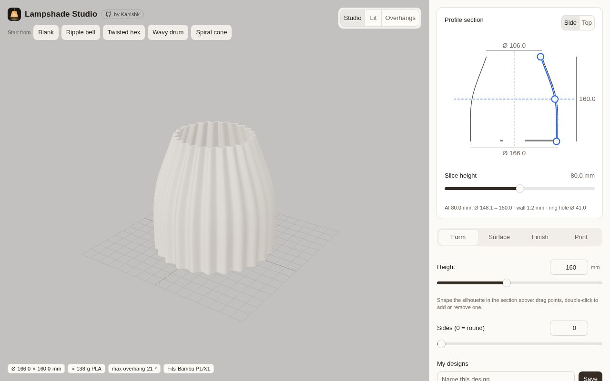Click the 160.0 height dimension label
The image size is (610, 381).
click(x=587, y=99)
